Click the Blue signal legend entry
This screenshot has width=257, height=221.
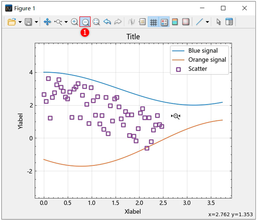pos(203,51)
